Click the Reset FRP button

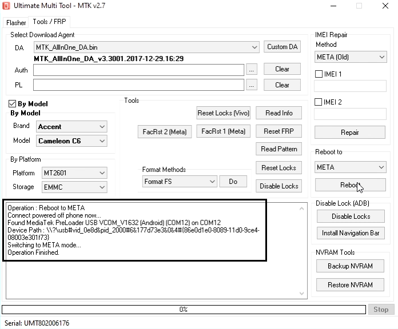tap(278, 131)
